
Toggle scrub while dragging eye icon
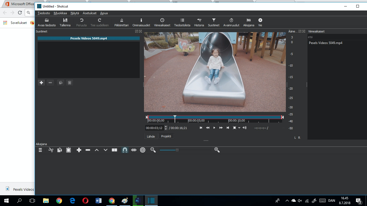[x=134, y=150]
